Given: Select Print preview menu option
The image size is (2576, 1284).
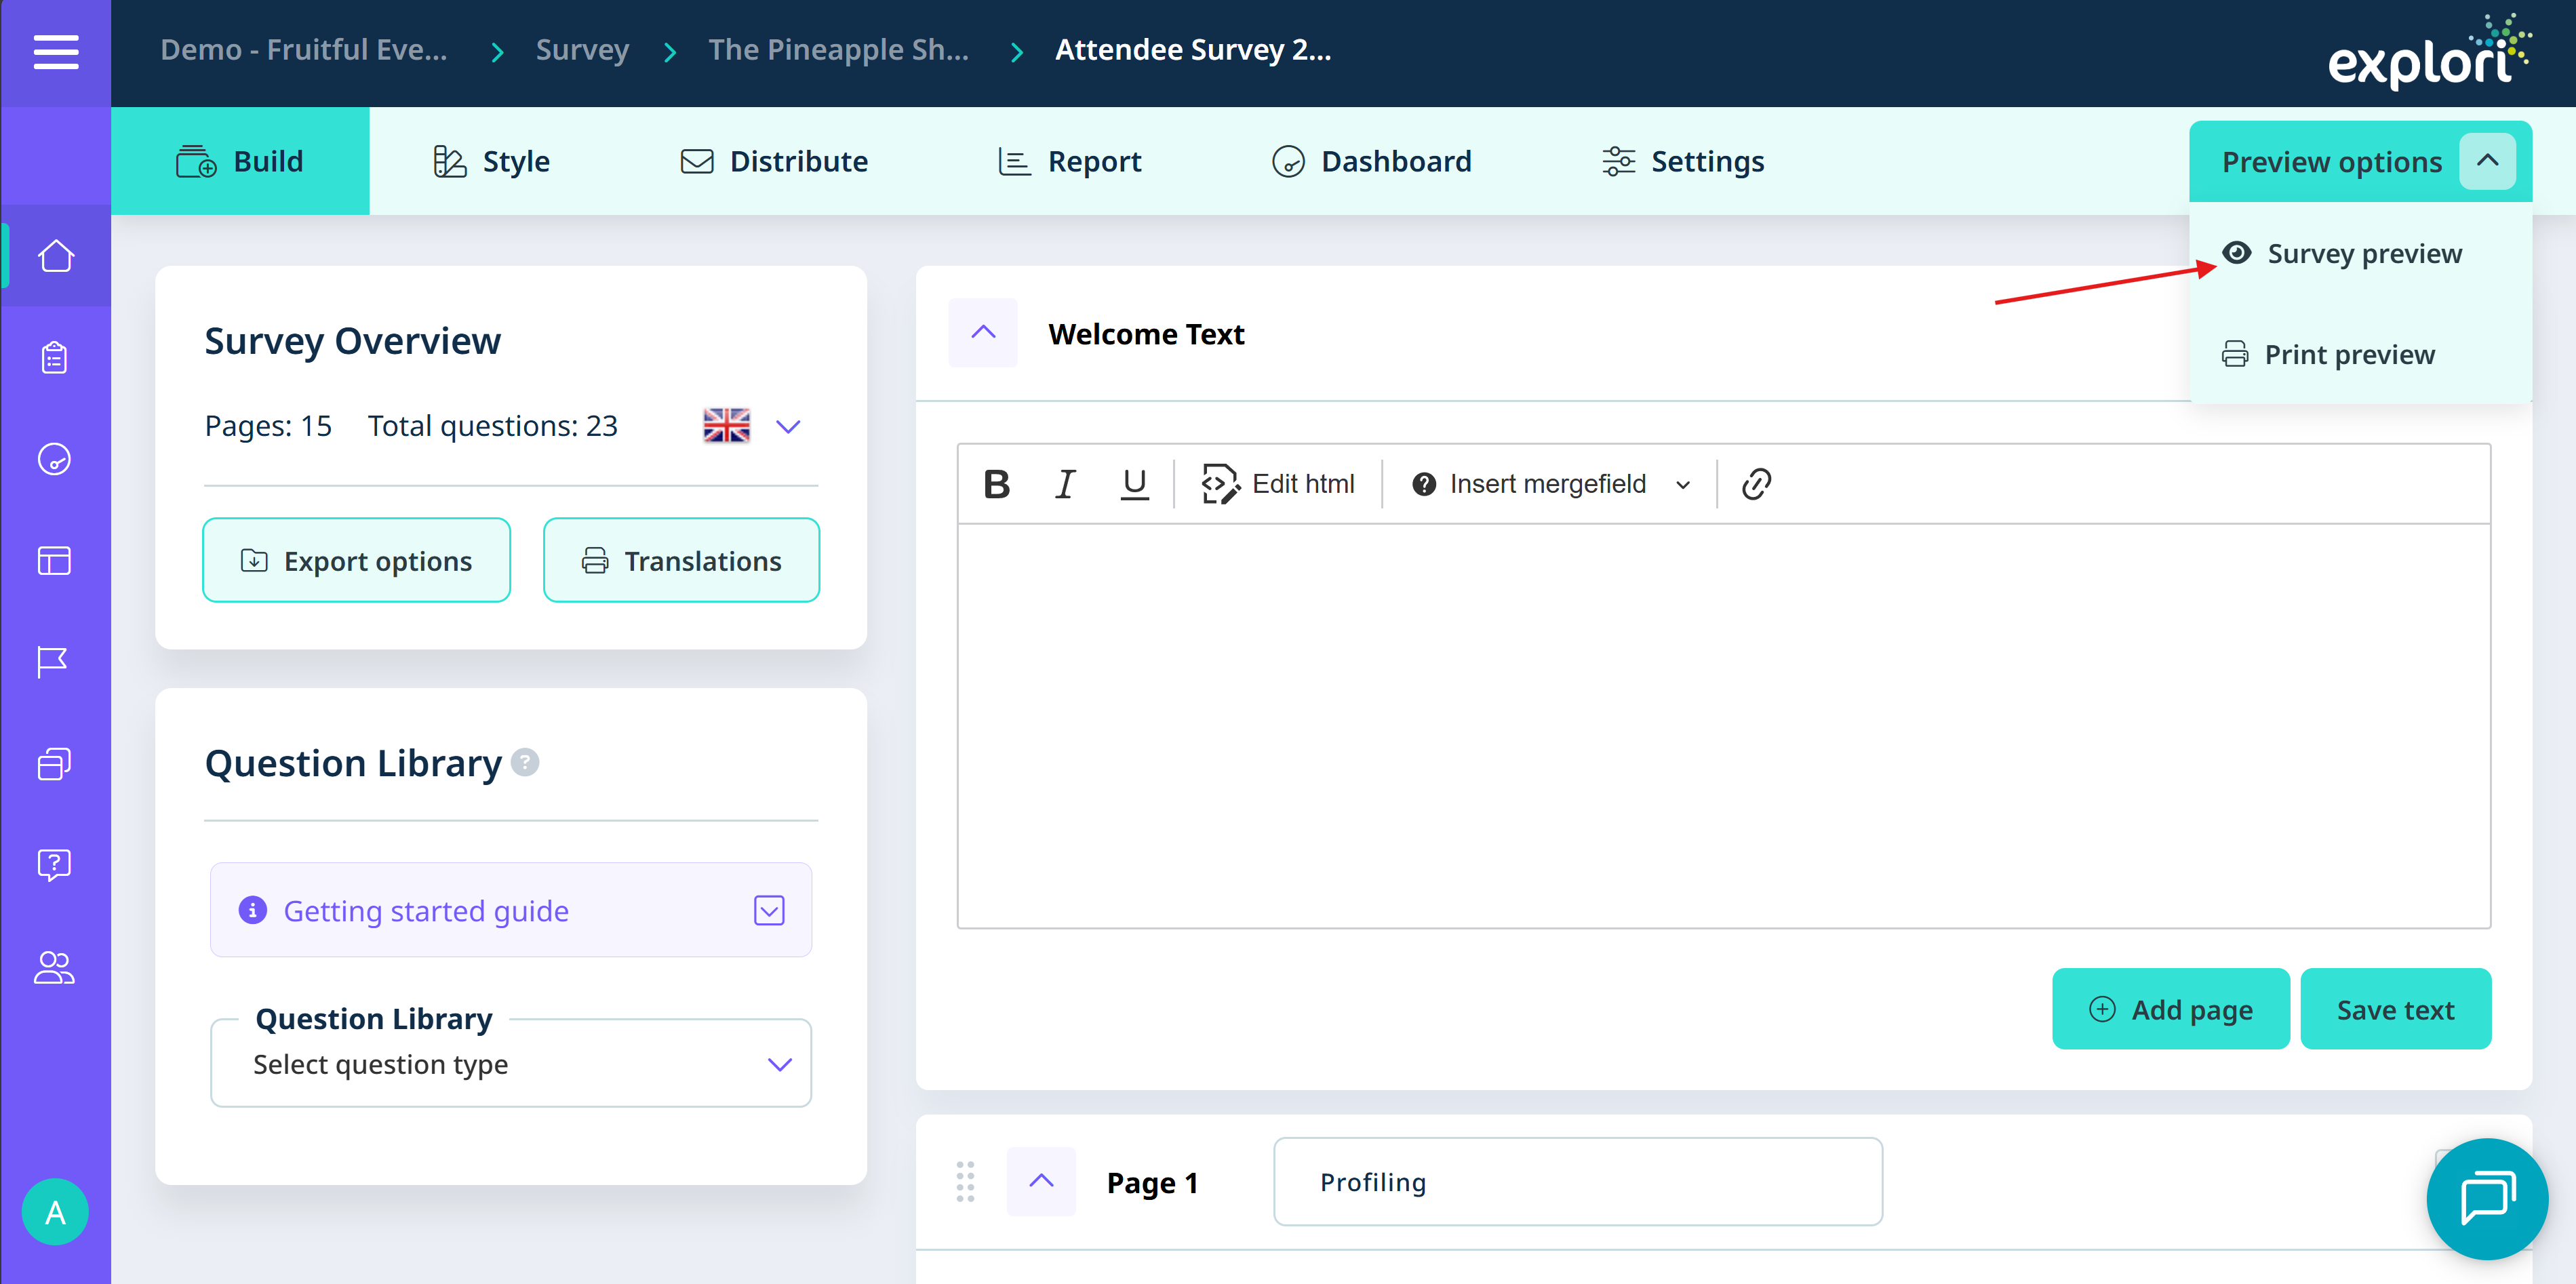Looking at the screenshot, I should point(2348,355).
